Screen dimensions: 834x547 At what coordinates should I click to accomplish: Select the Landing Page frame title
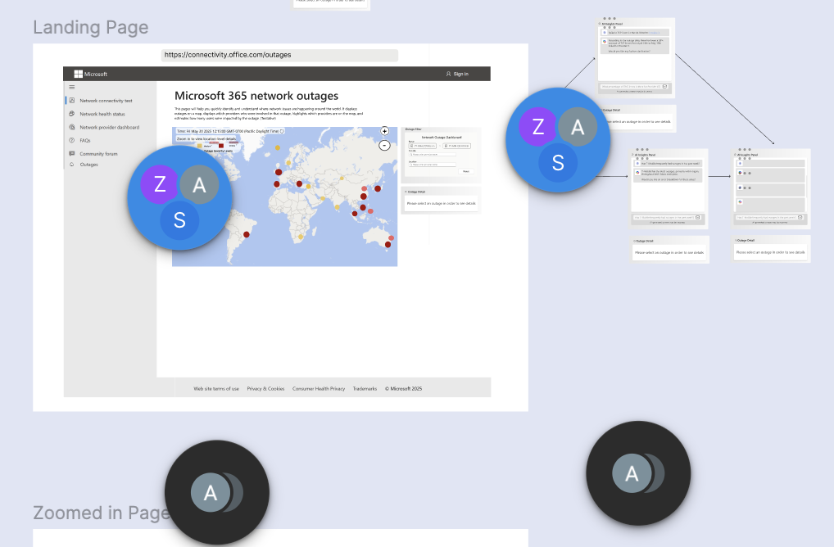tap(90, 27)
